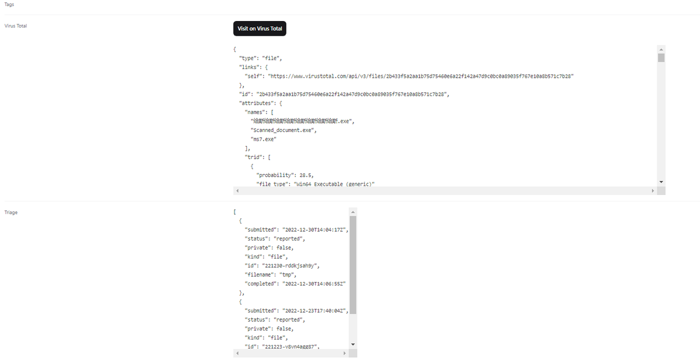Viewport: 700px width, 362px height.
Task: Click the second "status": "reported" line
Action: [275, 320]
